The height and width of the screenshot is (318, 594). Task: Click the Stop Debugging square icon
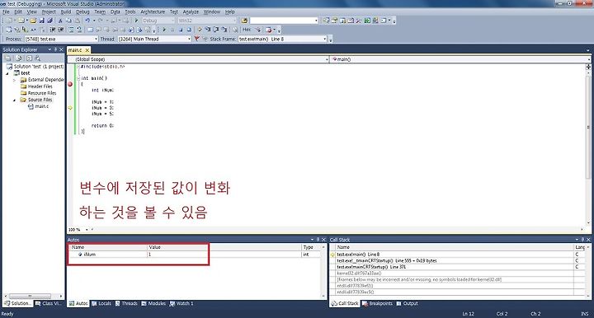181,30
